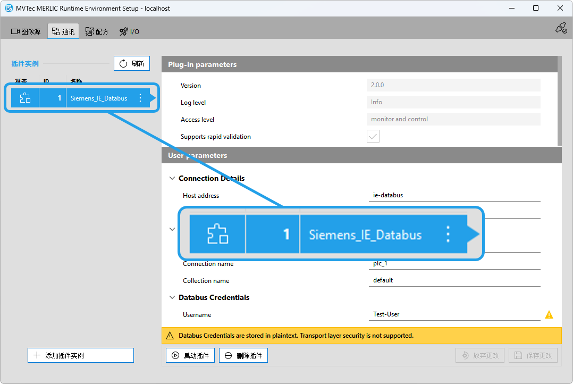
Task: Collapse the Databus Credentials section
Action: (x=172, y=297)
